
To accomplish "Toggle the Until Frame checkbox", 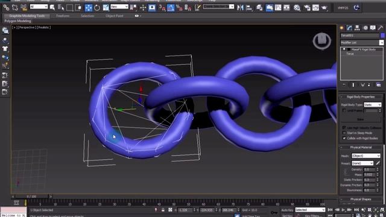I will [x=344, y=111].
